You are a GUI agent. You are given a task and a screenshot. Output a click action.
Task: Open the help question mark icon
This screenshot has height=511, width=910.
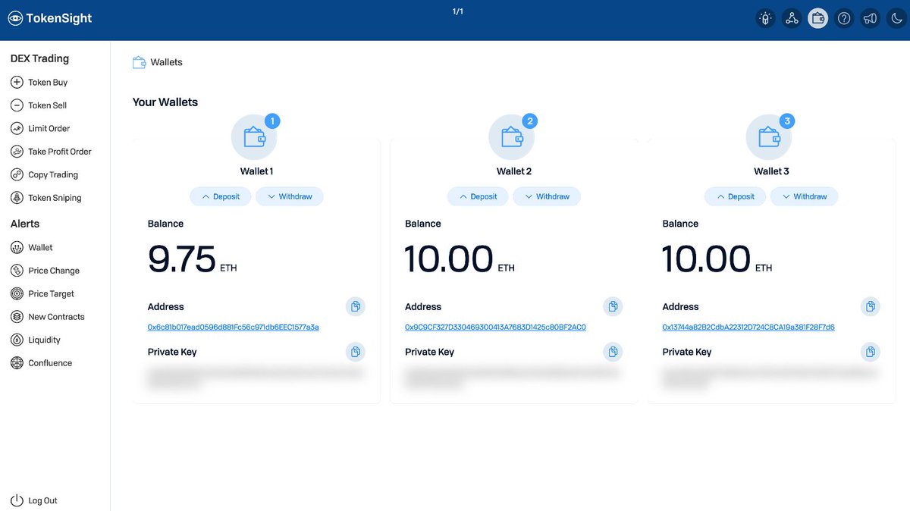coord(843,18)
